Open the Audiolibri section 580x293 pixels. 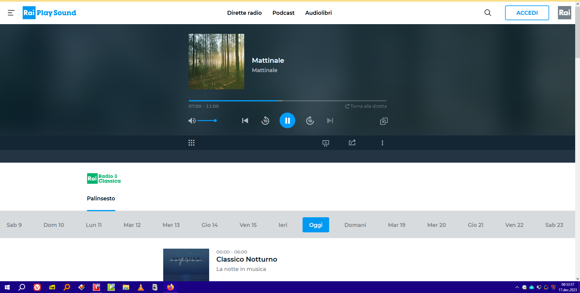coord(318,13)
